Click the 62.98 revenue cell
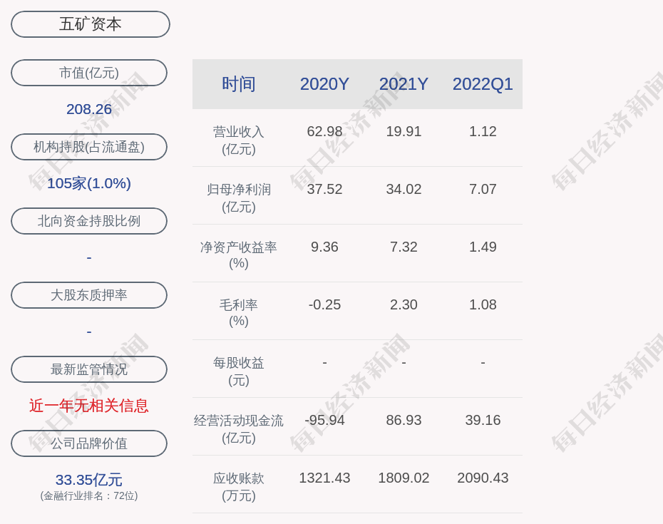This screenshot has height=524, width=663. click(325, 131)
